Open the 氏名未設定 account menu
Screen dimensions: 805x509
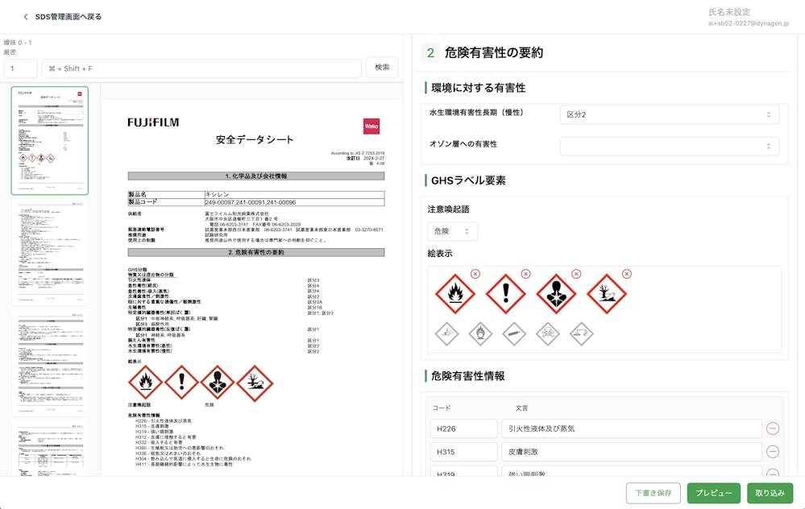[x=748, y=17]
